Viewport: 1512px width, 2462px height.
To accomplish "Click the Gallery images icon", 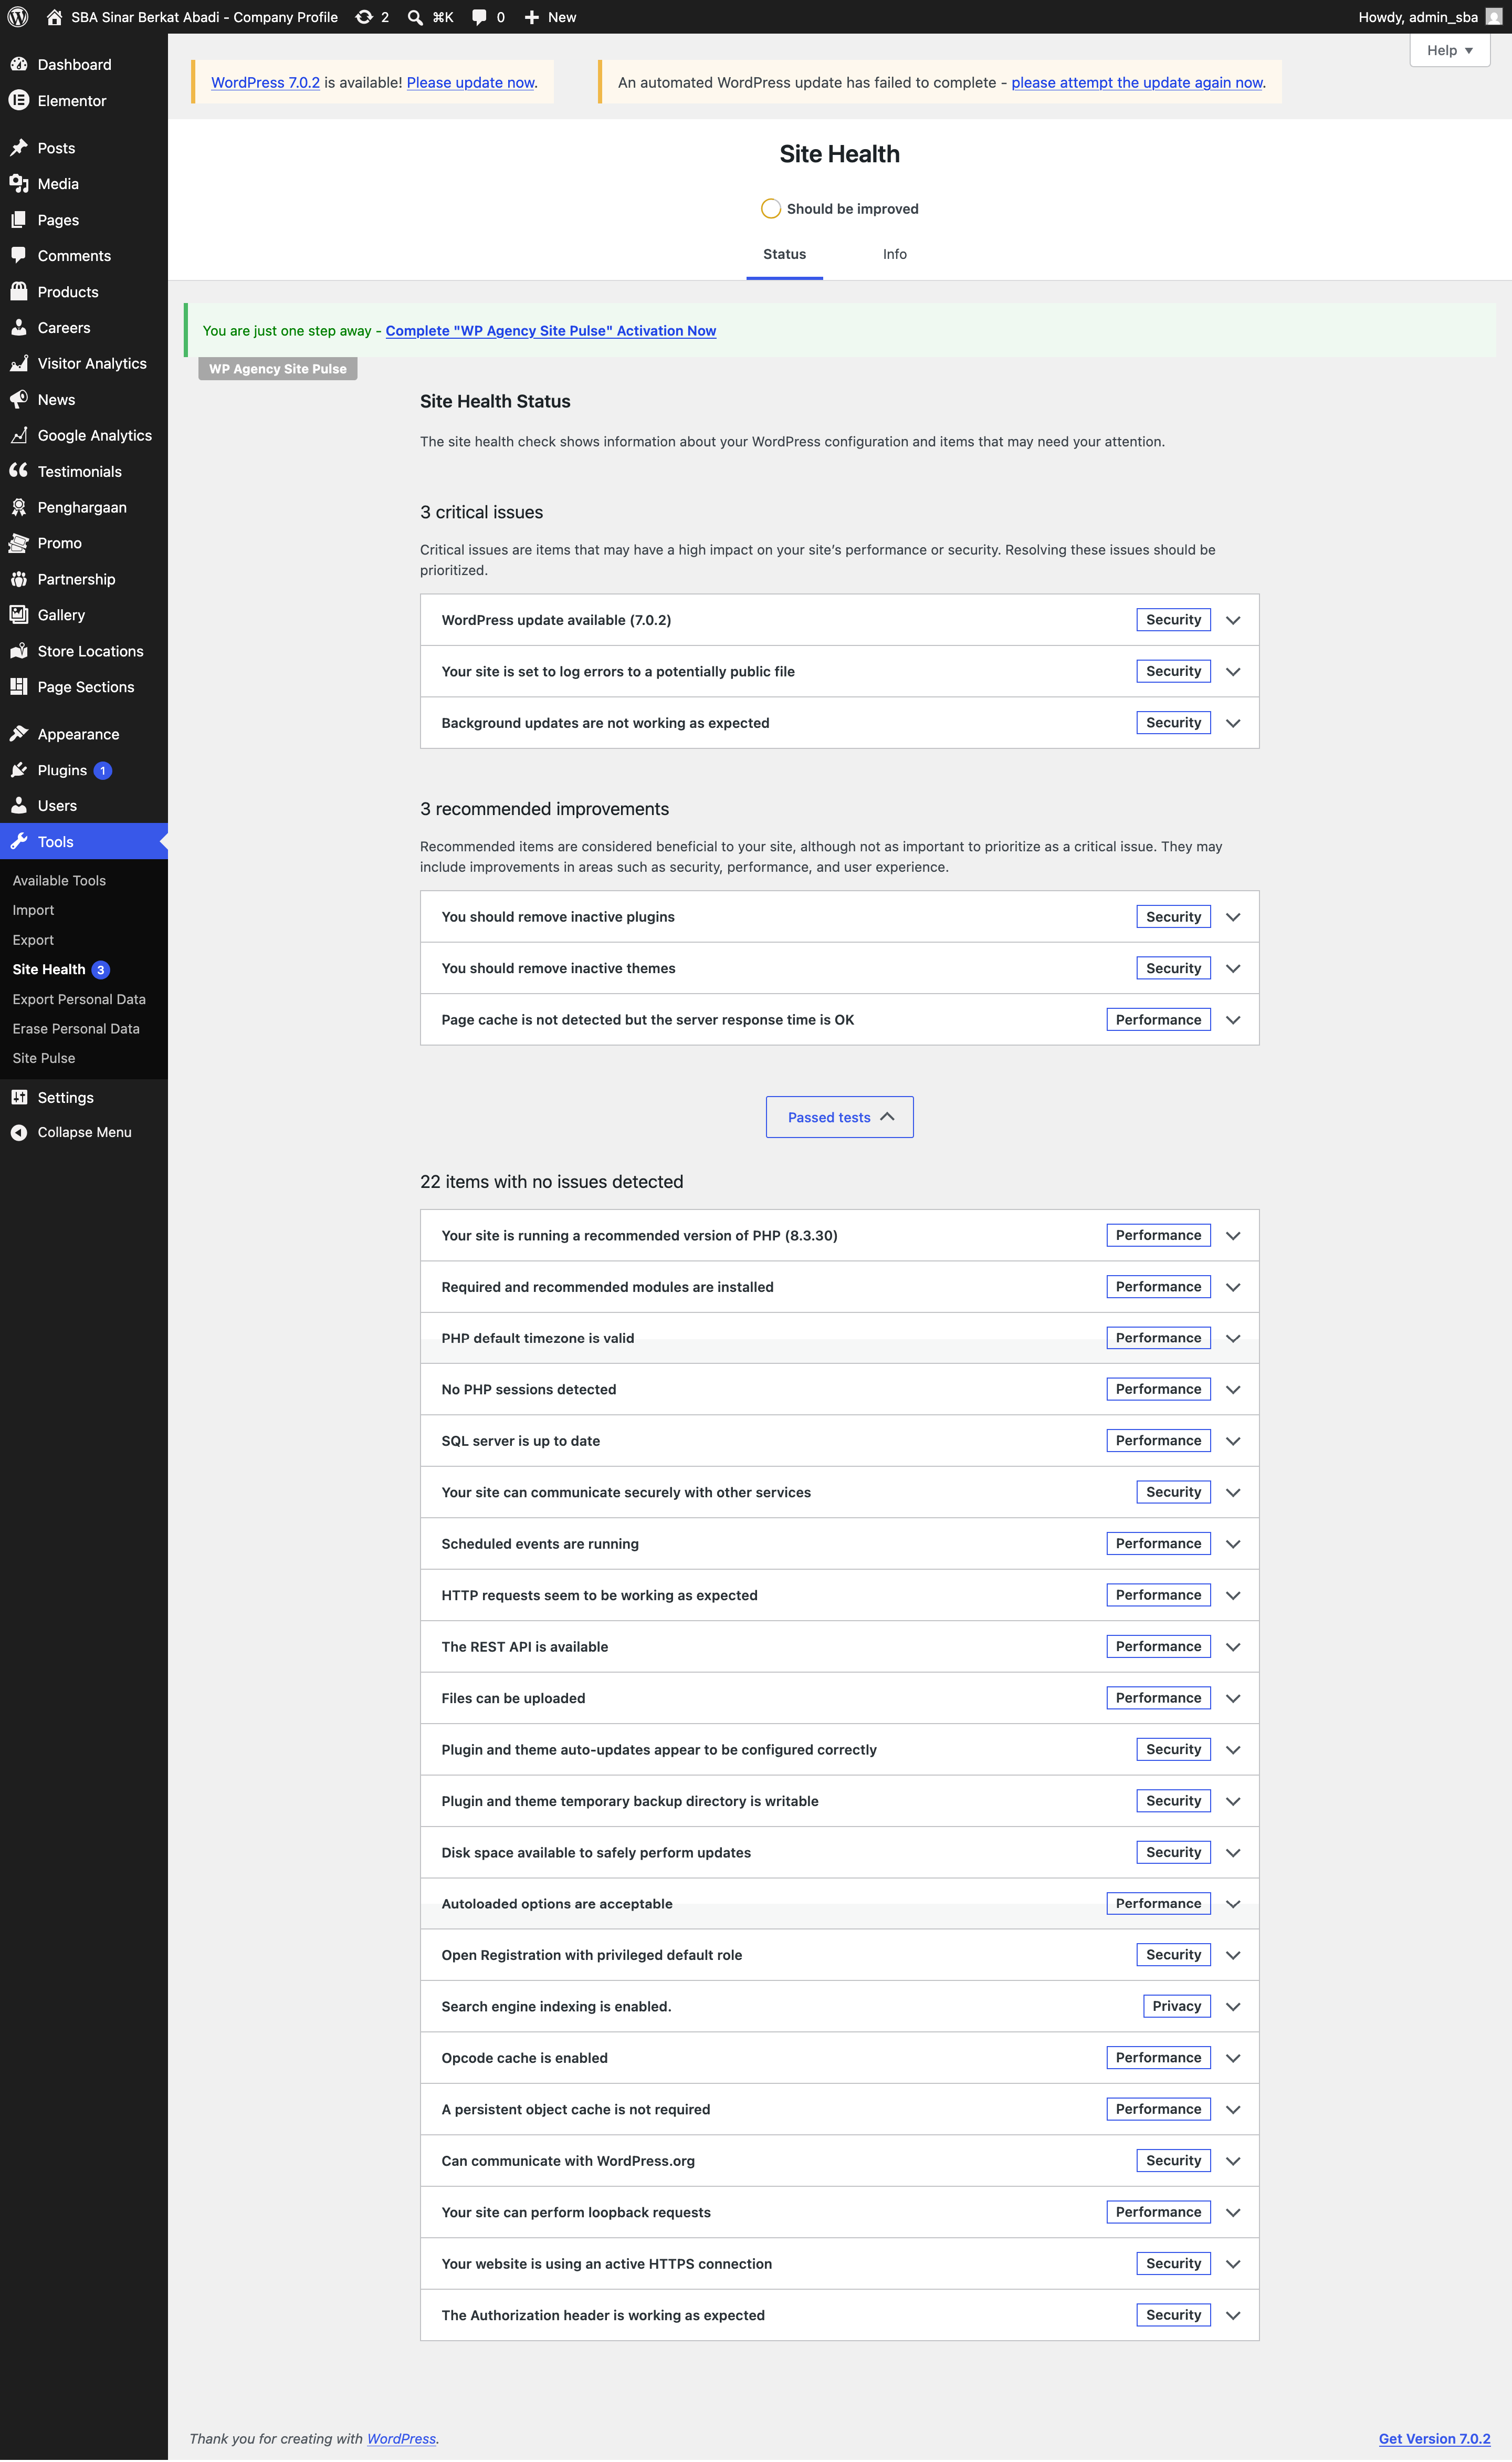I will click(x=19, y=615).
